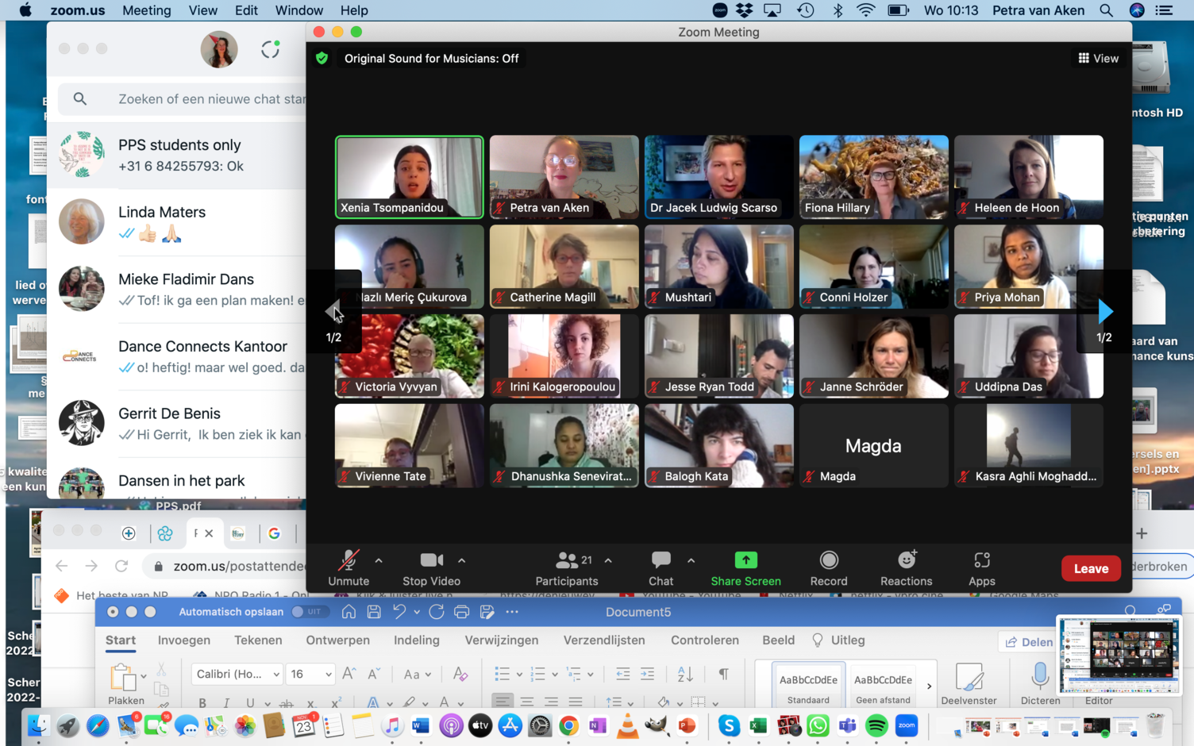Screen dimensions: 1194x746
Task: Unmute the microphone
Action: pos(349,568)
